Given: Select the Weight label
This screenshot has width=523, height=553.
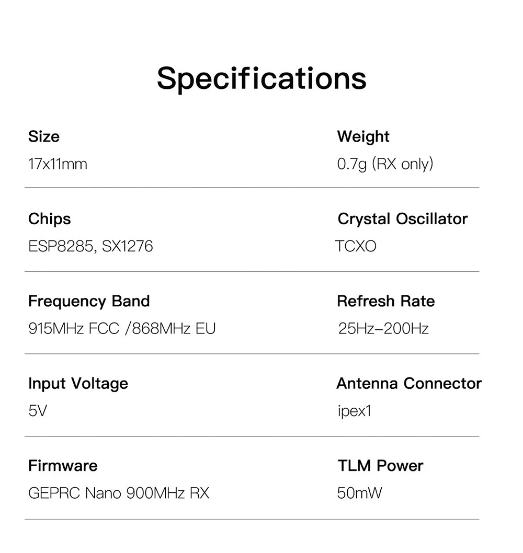Looking at the screenshot, I should [363, 136].
